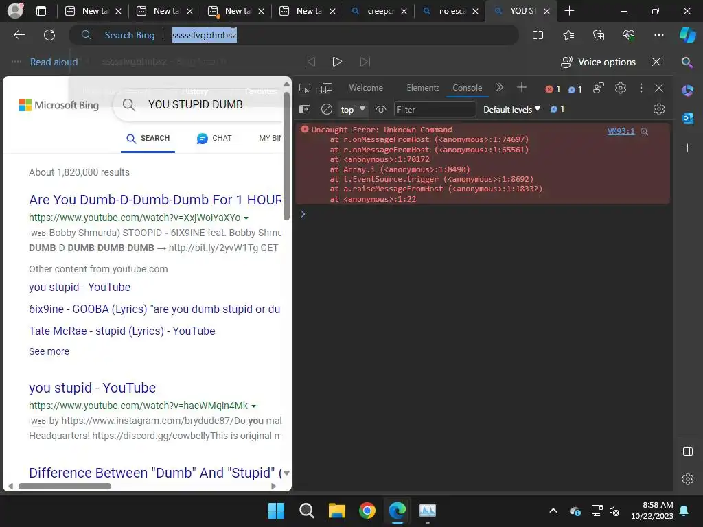Open DevTools settings gear
Viewport: 703px width, 527px height.
(621, 88)
